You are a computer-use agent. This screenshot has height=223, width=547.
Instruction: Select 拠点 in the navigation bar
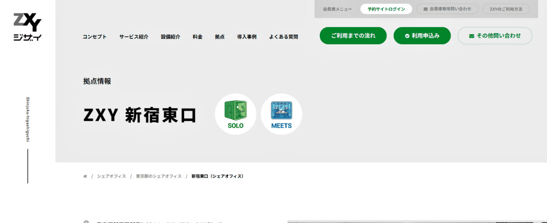(x=220, y=37)
